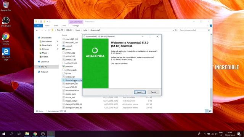Image resolution: width=244 pixels, height=137 pixels.
Task: Select the ucrtbase.dll file
Action: [70, 77]
